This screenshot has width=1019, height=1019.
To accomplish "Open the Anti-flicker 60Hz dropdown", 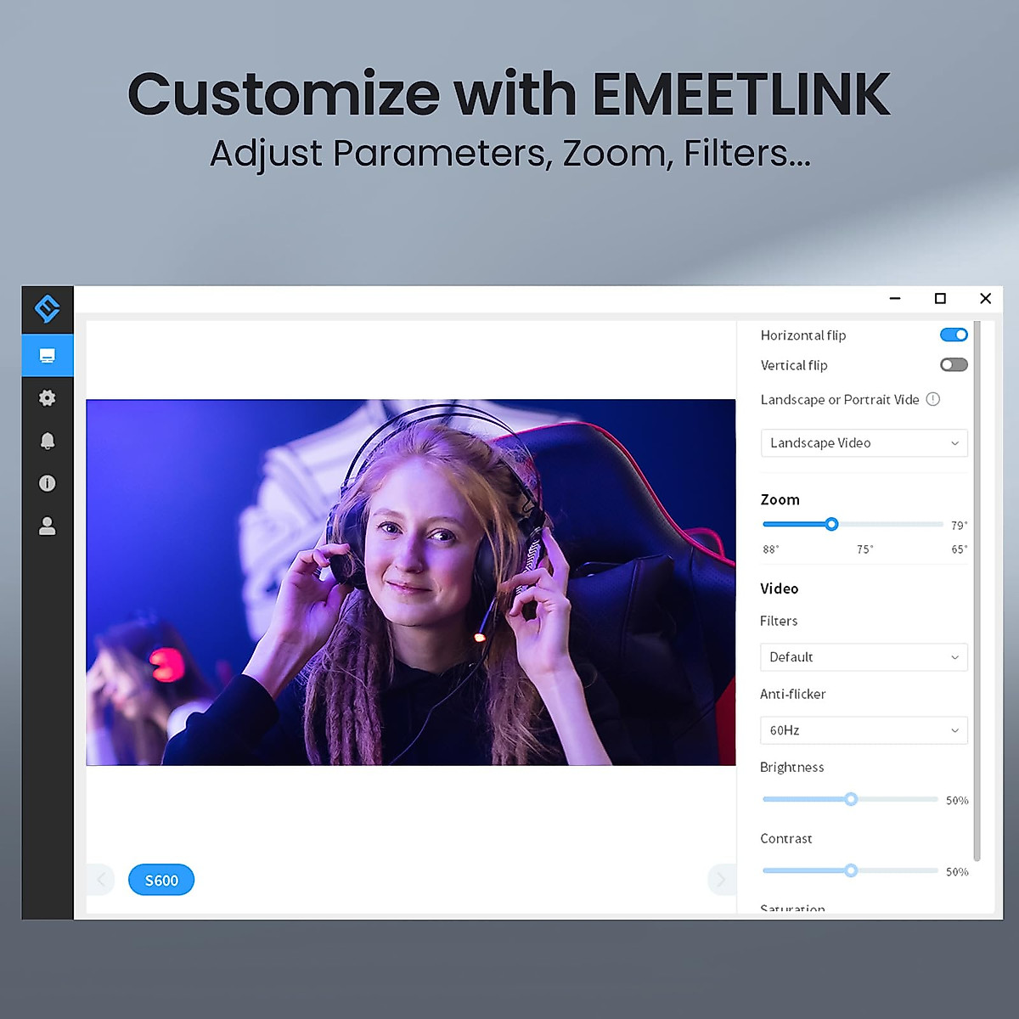I will click(864, 730).
